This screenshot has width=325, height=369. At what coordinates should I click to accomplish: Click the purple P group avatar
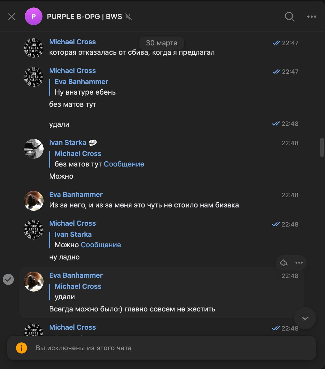point(34,17)
